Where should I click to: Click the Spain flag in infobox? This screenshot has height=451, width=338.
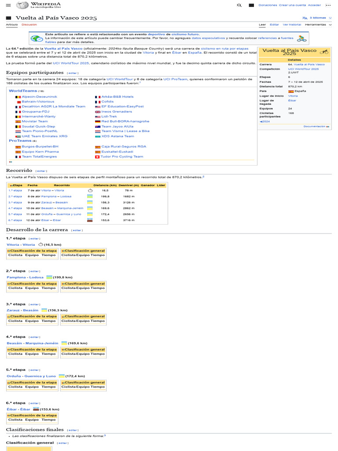click(x=291, y=91)
